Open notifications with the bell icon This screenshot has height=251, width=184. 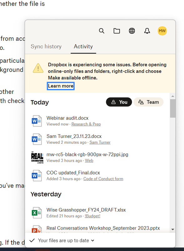click(x=147, y=31)
